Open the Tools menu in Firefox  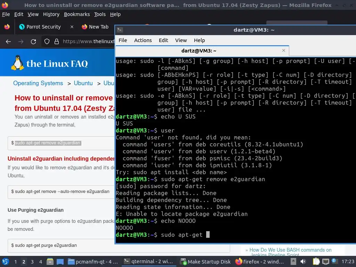100,14
